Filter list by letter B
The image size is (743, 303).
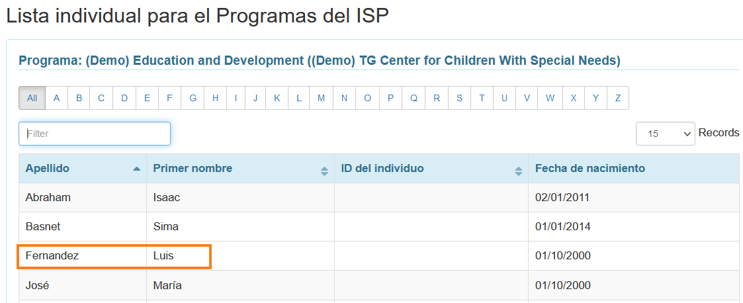pos(79,98)
